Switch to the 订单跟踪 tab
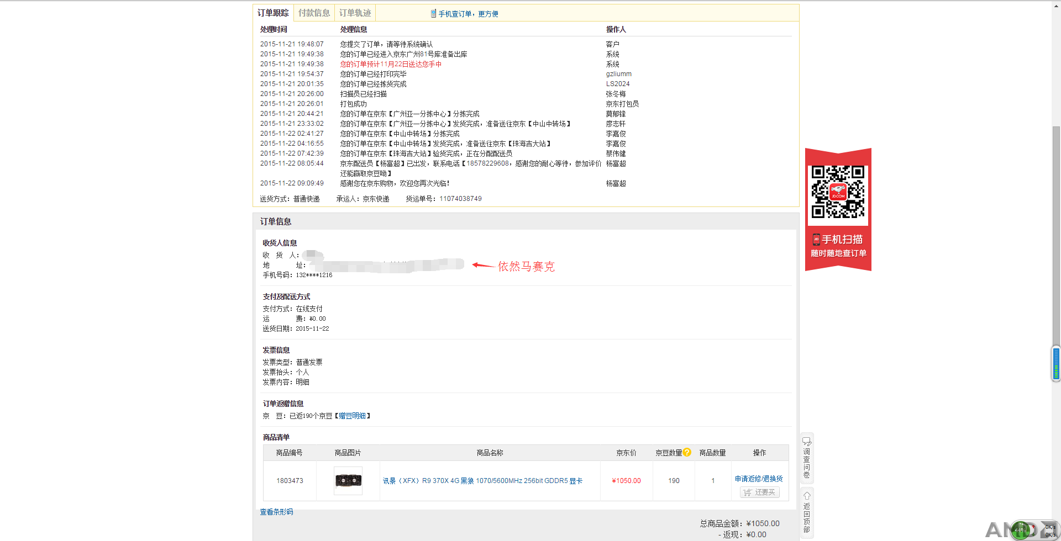1061x541 pixels. click(x=273, y=13)
